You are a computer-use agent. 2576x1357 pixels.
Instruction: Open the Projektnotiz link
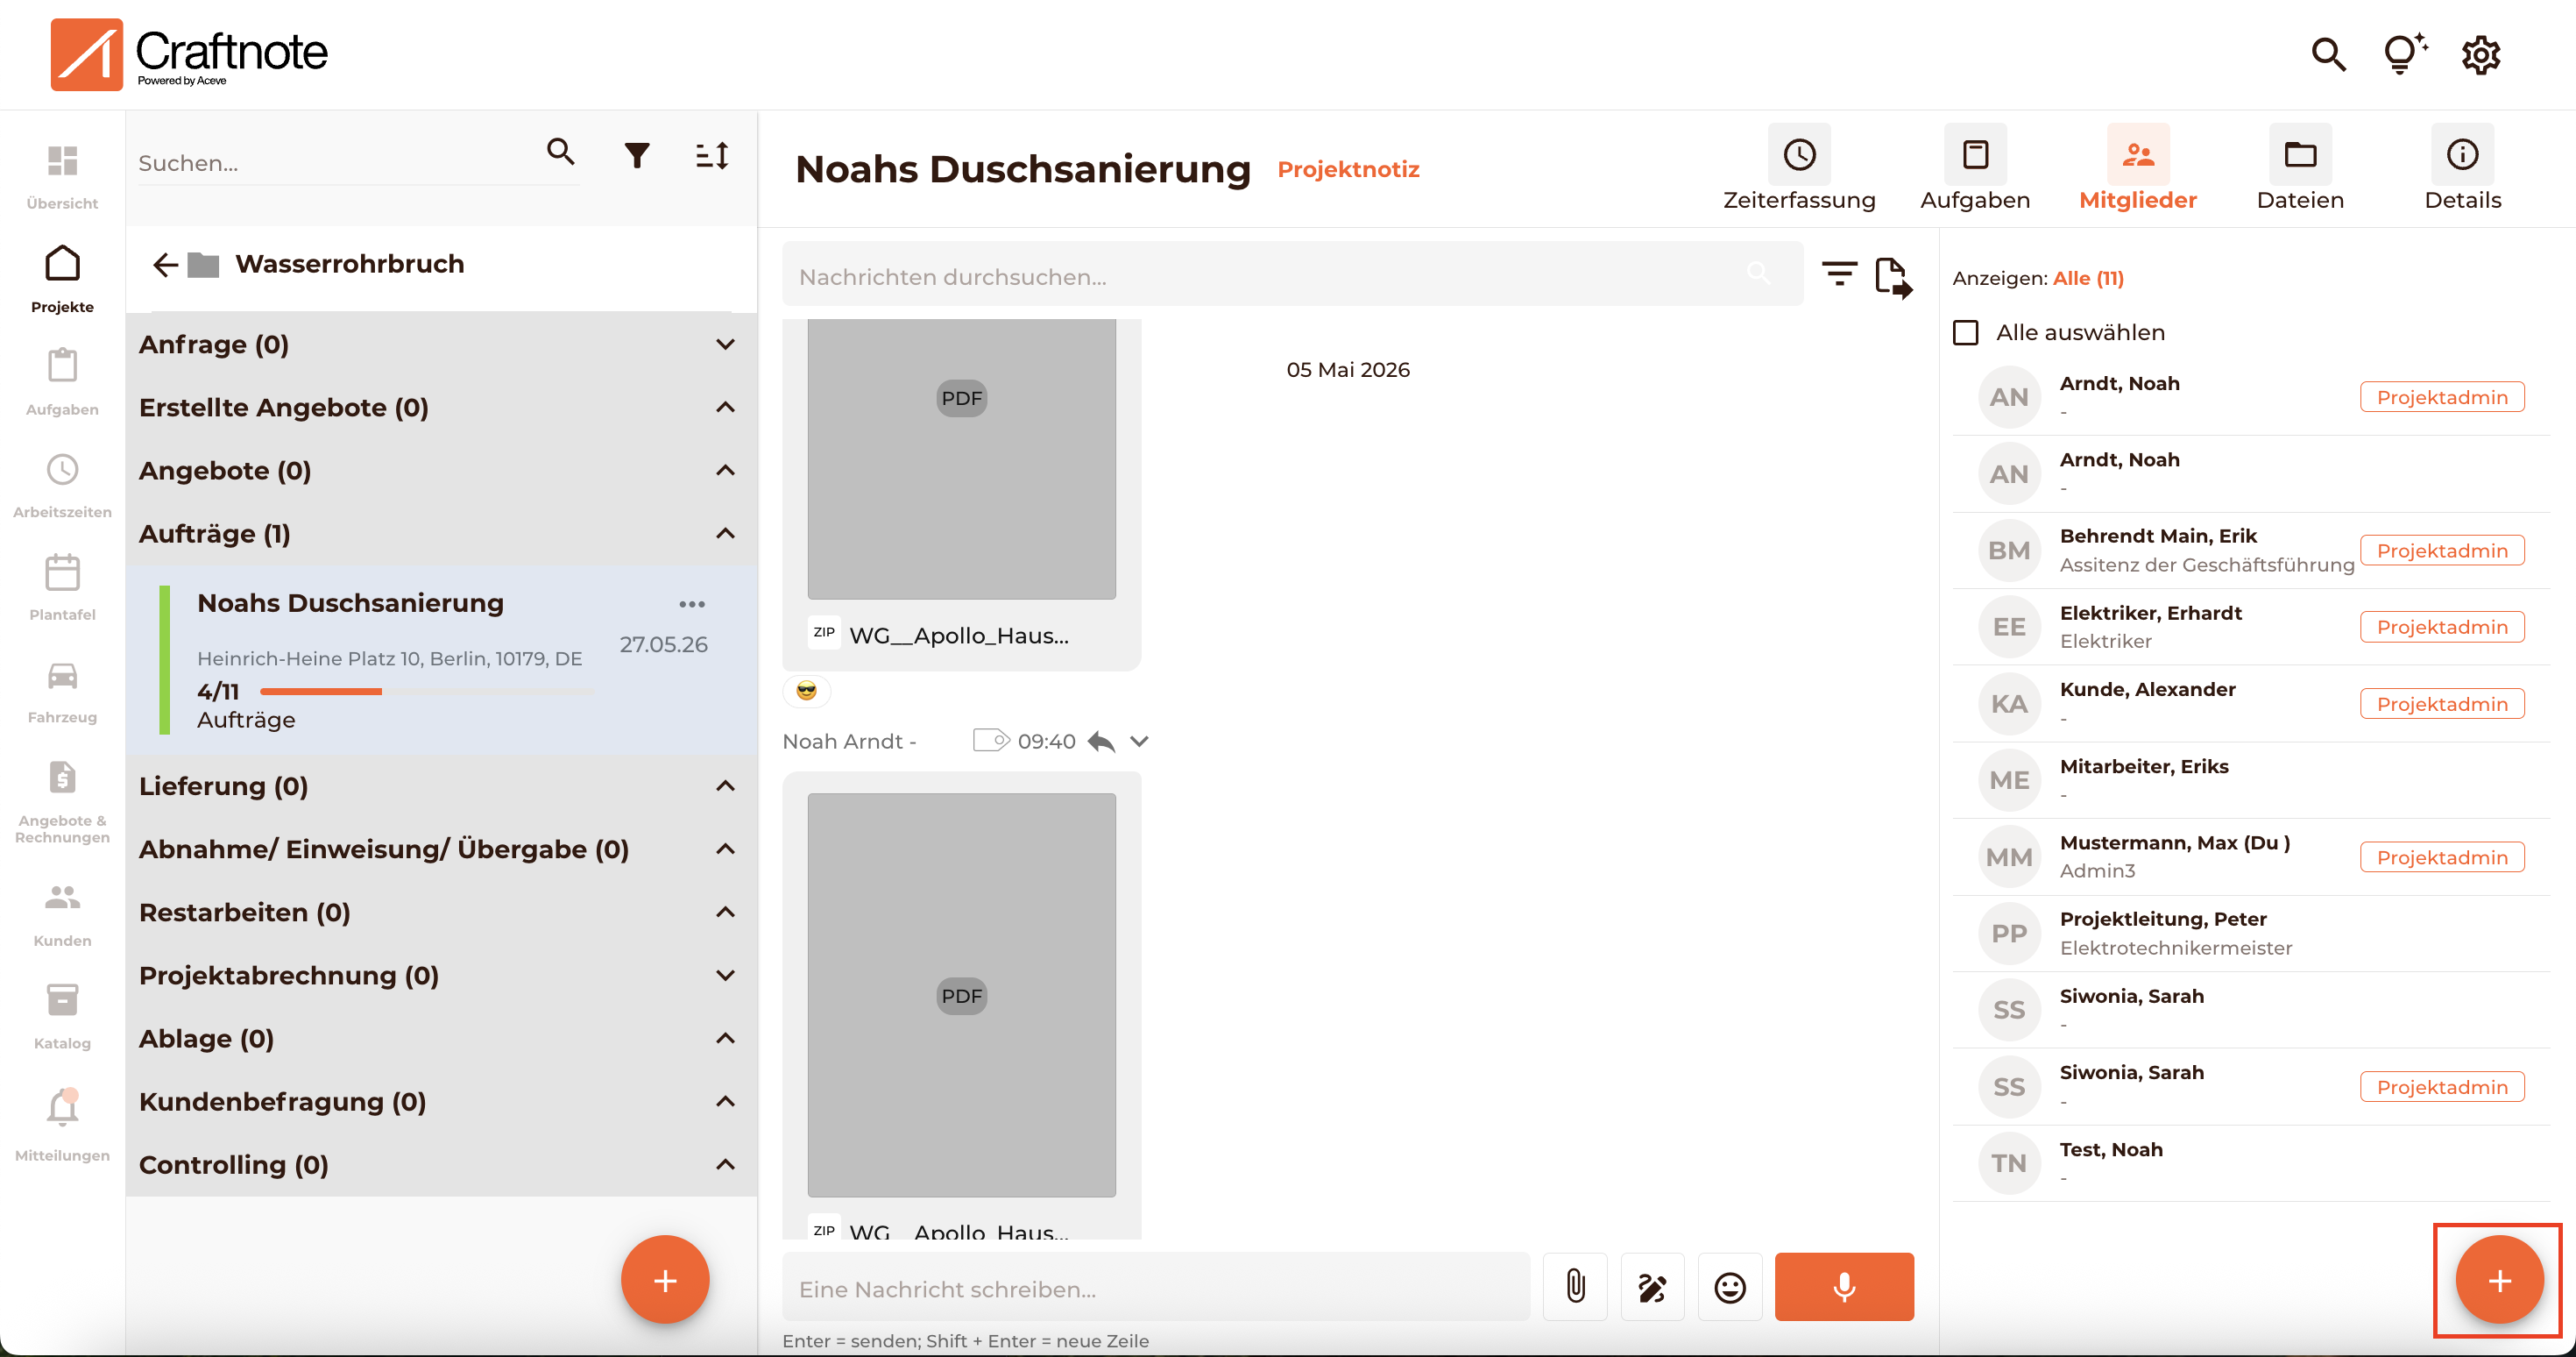[x=1348, y=169]
